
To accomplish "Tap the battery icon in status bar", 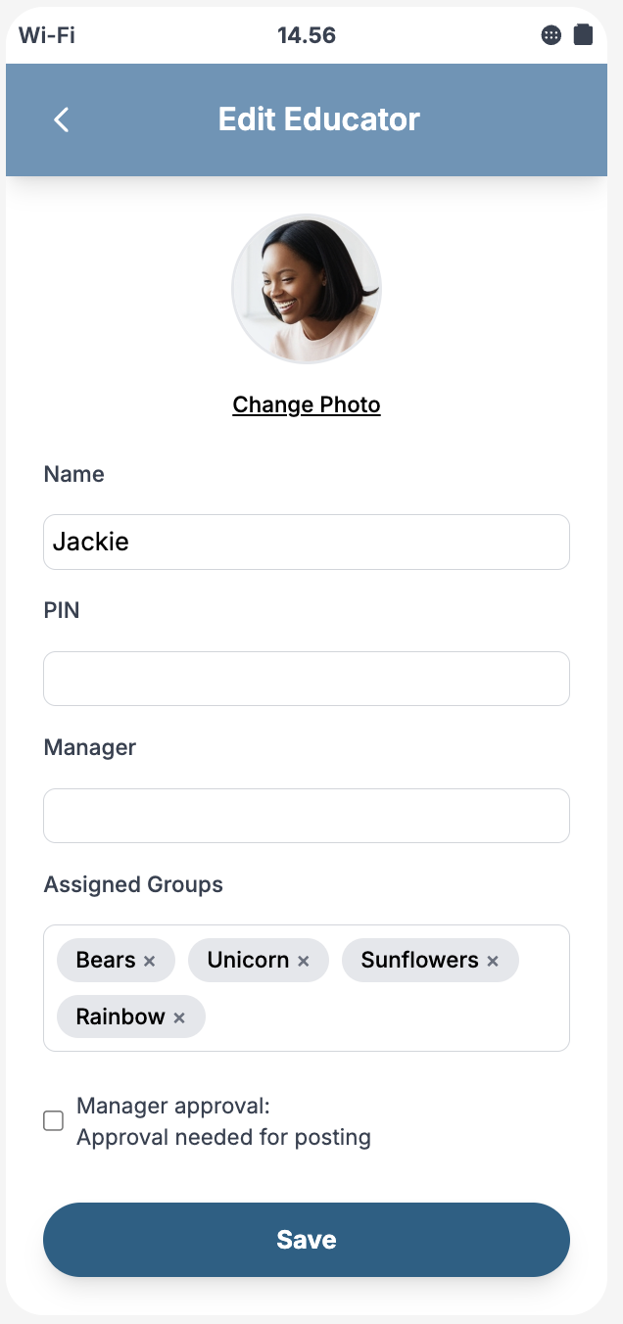I will click(583, 35).
